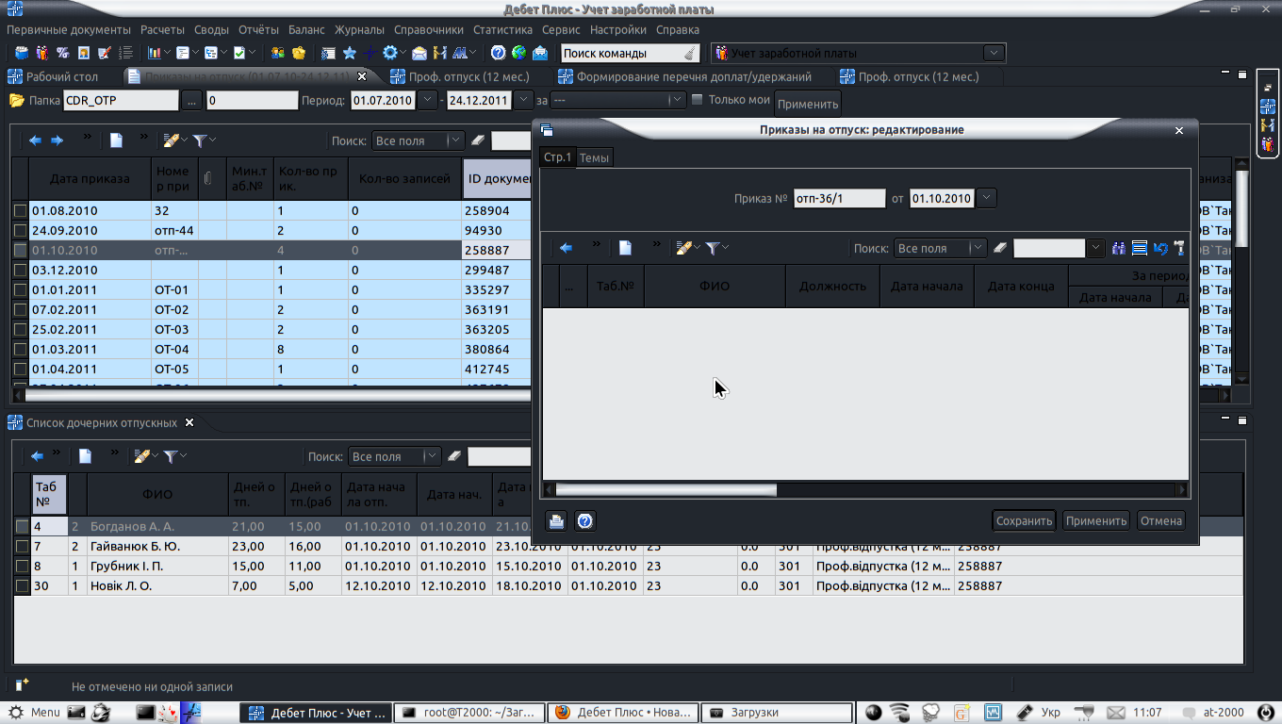Click the Применить button in the edit dialog

[1096, 520]
